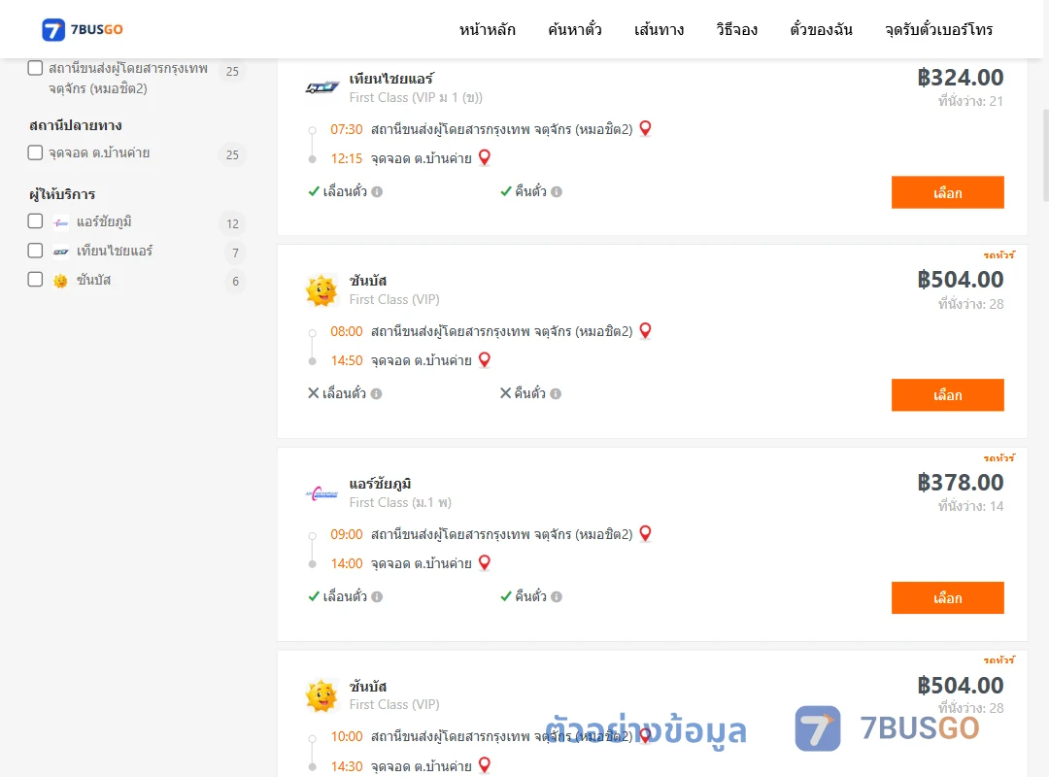
Task: Open info icon beside คืนตั๋ว in ฿324.00 card
Action: click(x=556, y=192)
